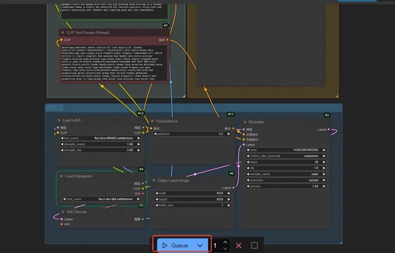The height and width of the screenshot is (253, 395).
Task: Click the #11 badge on FluxGuidance
Action: pyautogui.click(x=230, y=114)
